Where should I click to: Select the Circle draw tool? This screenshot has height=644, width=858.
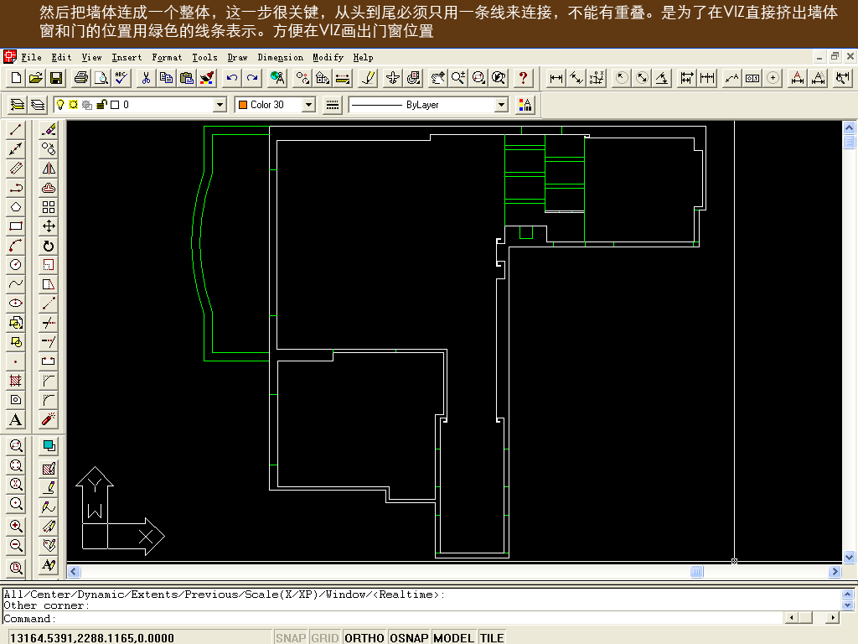[16, 265]
